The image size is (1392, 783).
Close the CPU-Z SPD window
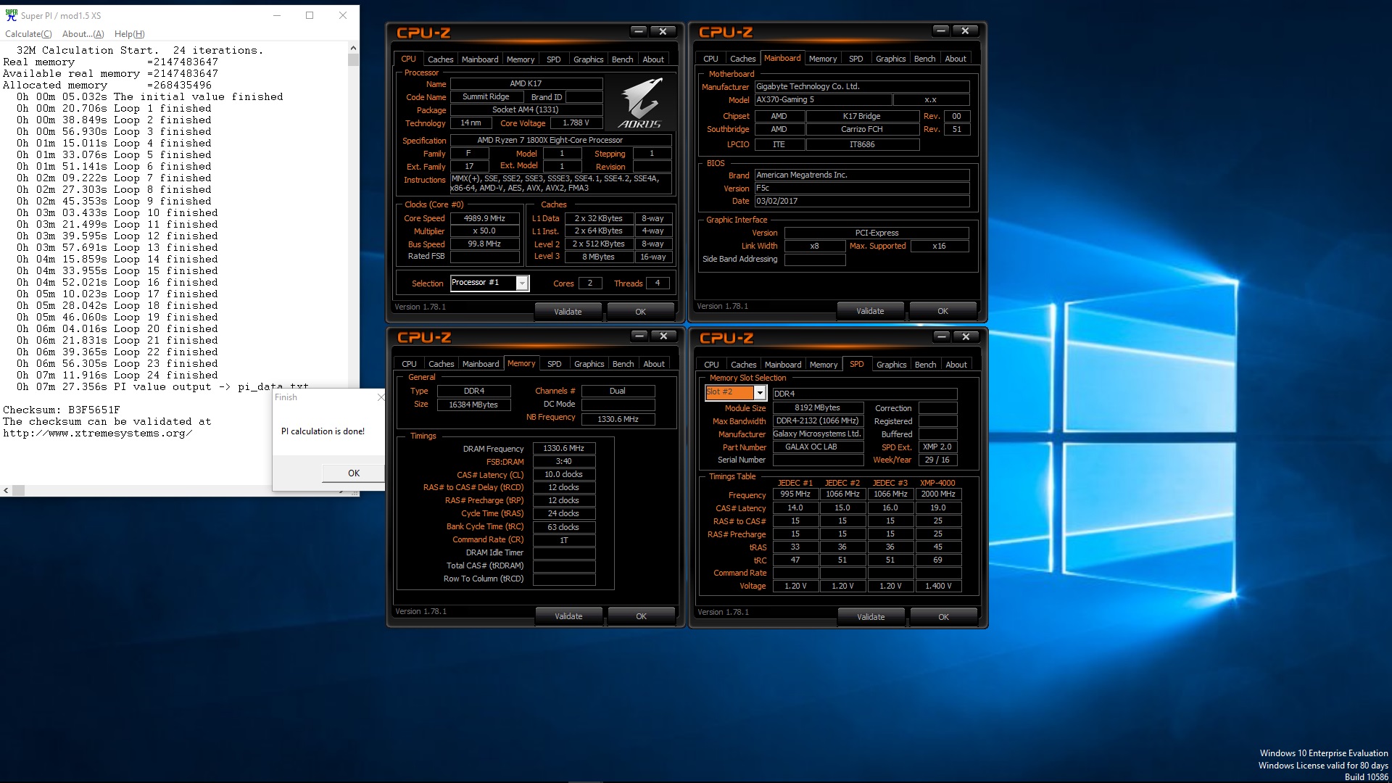[x=966, y=336]
